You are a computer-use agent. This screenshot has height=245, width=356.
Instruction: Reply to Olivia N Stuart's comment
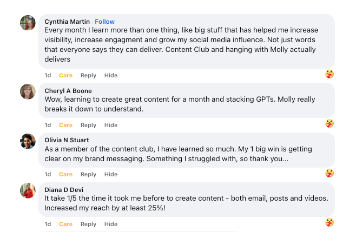[x=88, y=174]
